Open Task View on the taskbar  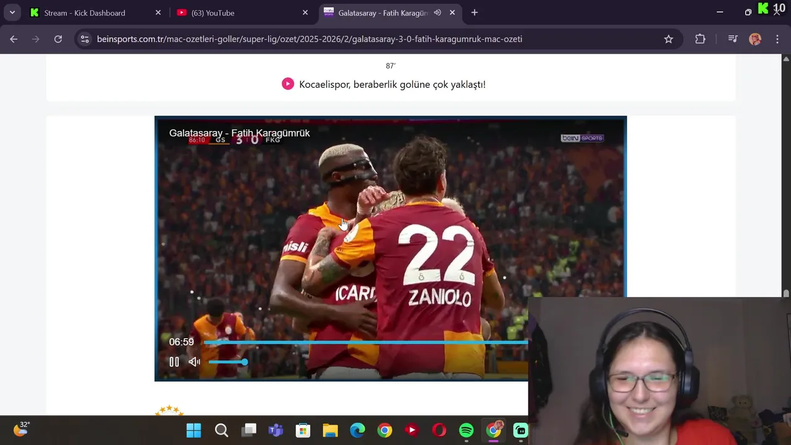[x=249, y=430]
